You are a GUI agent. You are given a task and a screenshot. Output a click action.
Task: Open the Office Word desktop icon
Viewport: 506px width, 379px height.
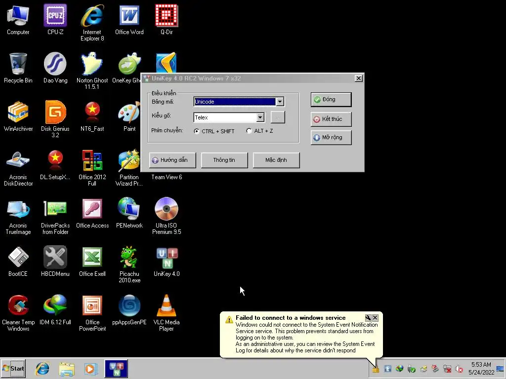[129, 19]
